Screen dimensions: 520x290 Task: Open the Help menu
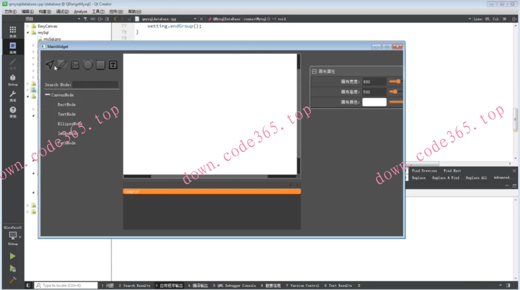[x=135, y=11]
